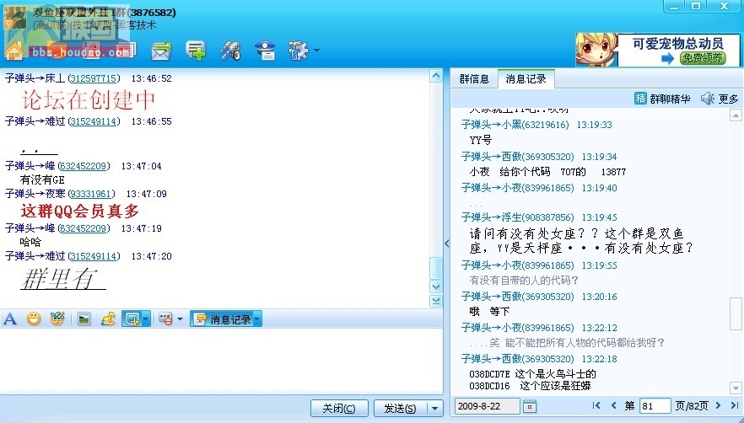Click history panel scrollbar up arrow

click(736, 115)
